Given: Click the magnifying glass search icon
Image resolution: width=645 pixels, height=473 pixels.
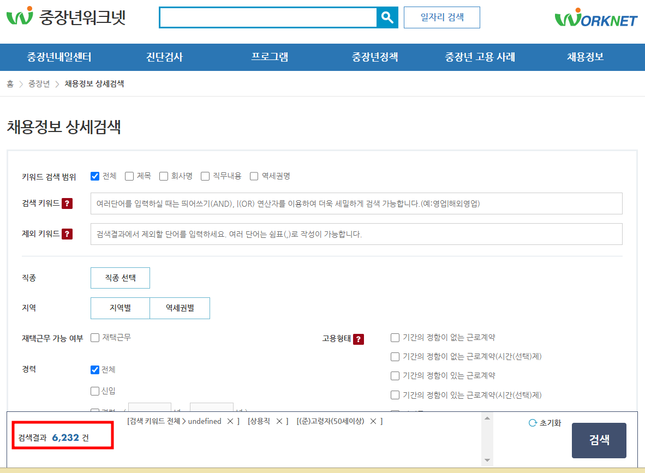Looking at the screenshot, I should (x=387, y=17).
